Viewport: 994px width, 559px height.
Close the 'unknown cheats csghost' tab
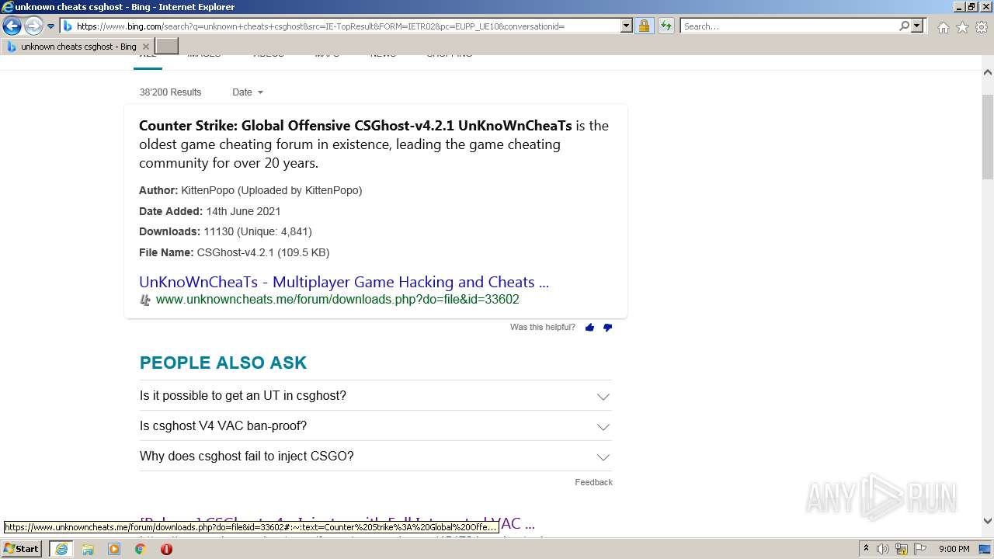pos(145,47)
